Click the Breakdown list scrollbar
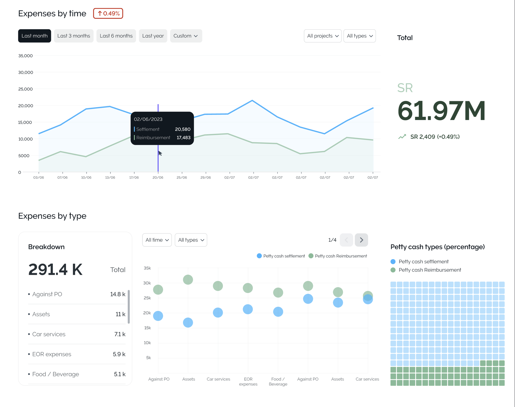The image size is (515, 407). 129,307
